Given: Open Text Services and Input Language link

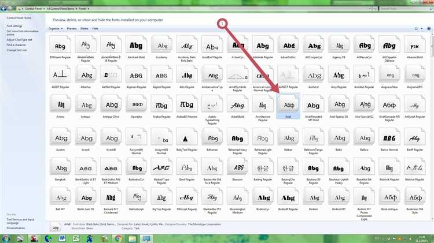Looking at the screenshot, I should tap(20, 221).
